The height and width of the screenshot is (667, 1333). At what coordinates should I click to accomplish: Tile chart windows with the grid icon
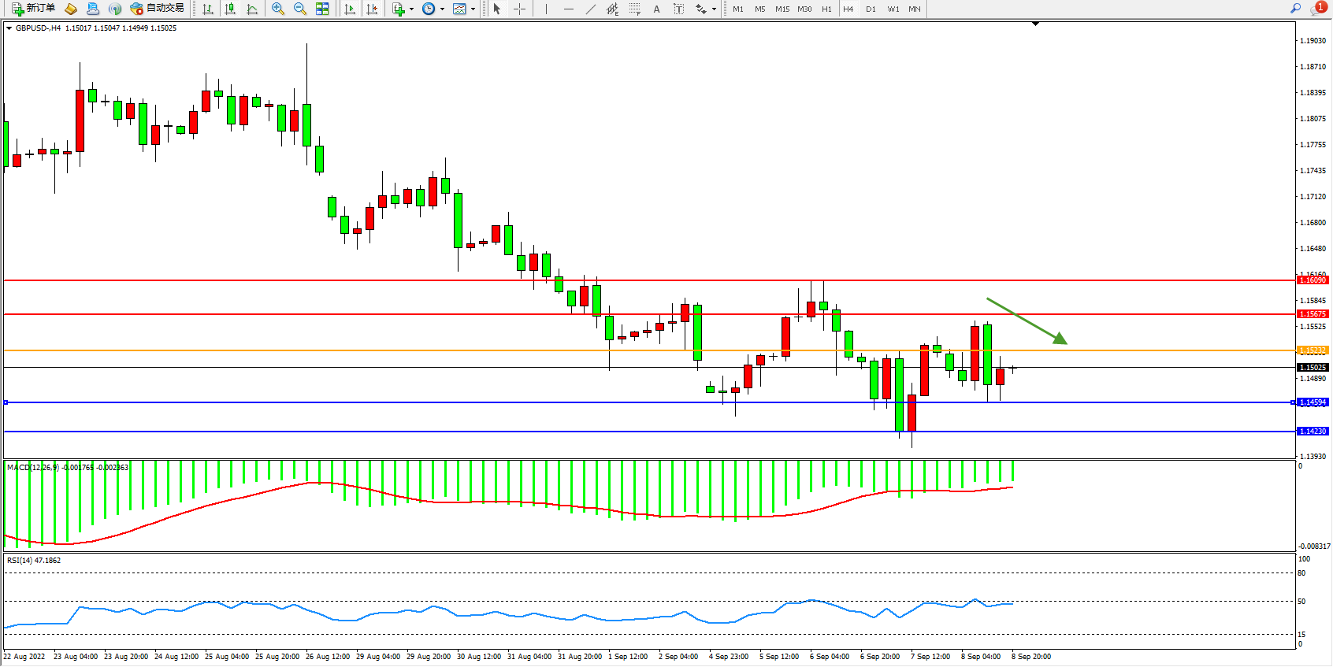(322, 9)
